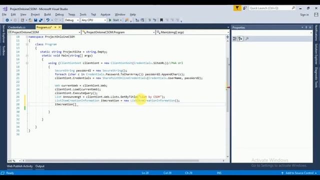This screenshot has height=180, width=320.
Task: Click the account avatar icon near Sign in
Action: pos(316,14)
